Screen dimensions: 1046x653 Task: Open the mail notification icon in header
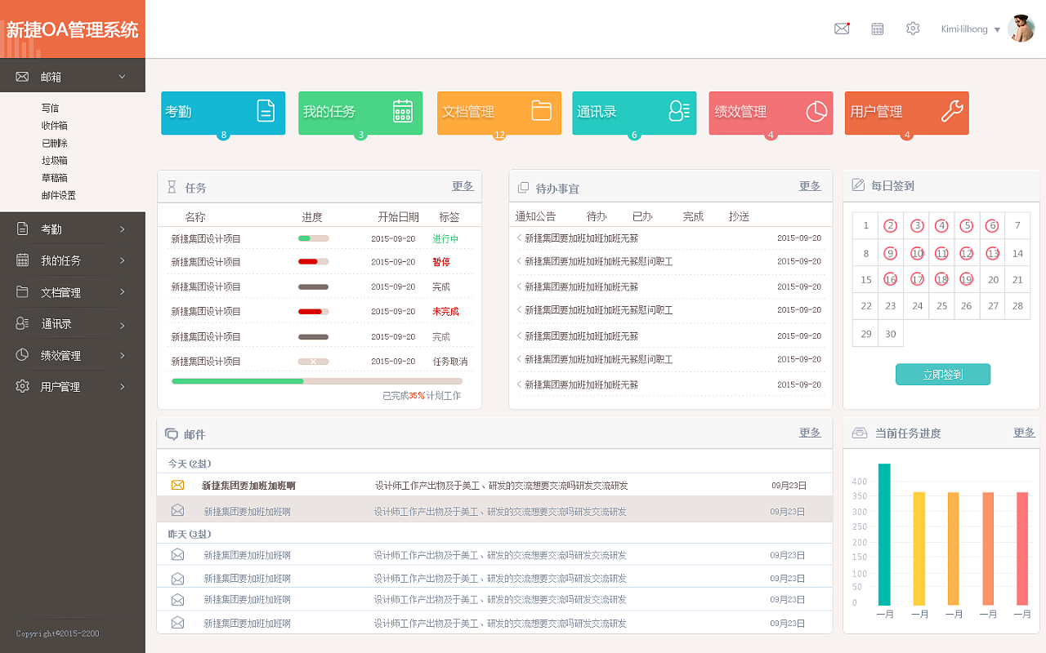(842, 29)
